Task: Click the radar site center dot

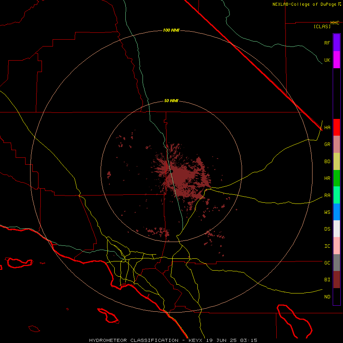Action: [x=172, y=171]
